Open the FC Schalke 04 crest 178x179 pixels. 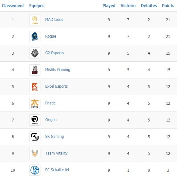point(35,170)
